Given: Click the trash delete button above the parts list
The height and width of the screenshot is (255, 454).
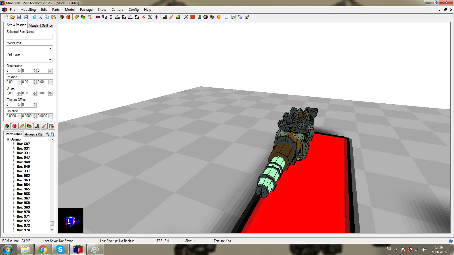Looking at the screenshot, I should pyautogui.click(x=51, y=126).
